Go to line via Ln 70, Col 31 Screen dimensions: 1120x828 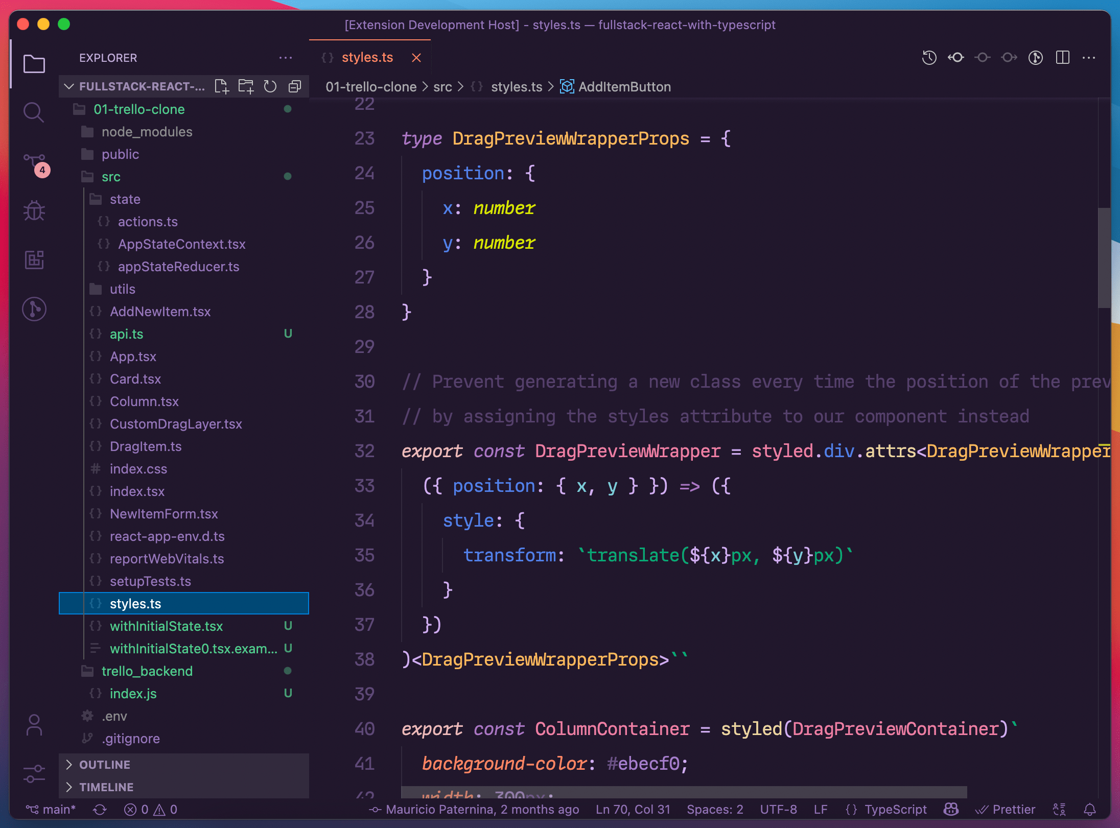point(633,810)
